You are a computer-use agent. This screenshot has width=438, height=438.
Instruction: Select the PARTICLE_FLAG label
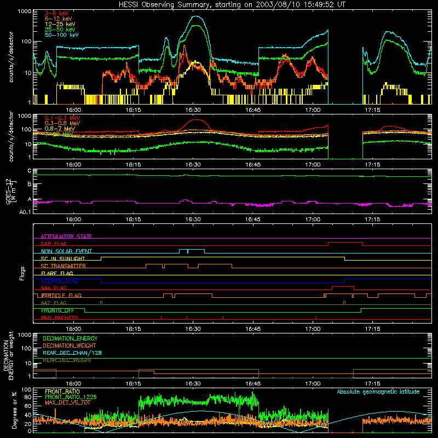coord(61,296)
